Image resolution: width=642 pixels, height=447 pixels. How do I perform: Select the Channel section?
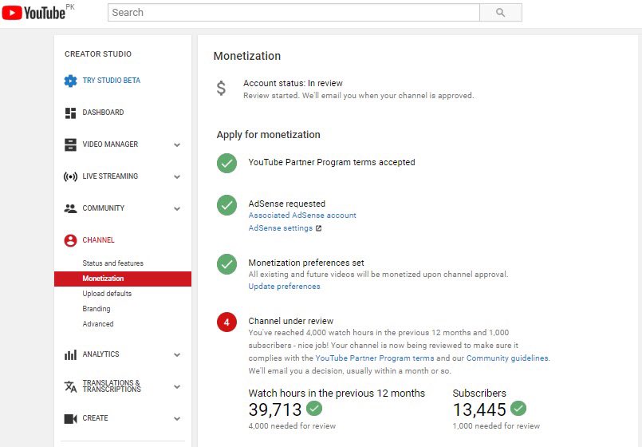[x=98, y=240]
